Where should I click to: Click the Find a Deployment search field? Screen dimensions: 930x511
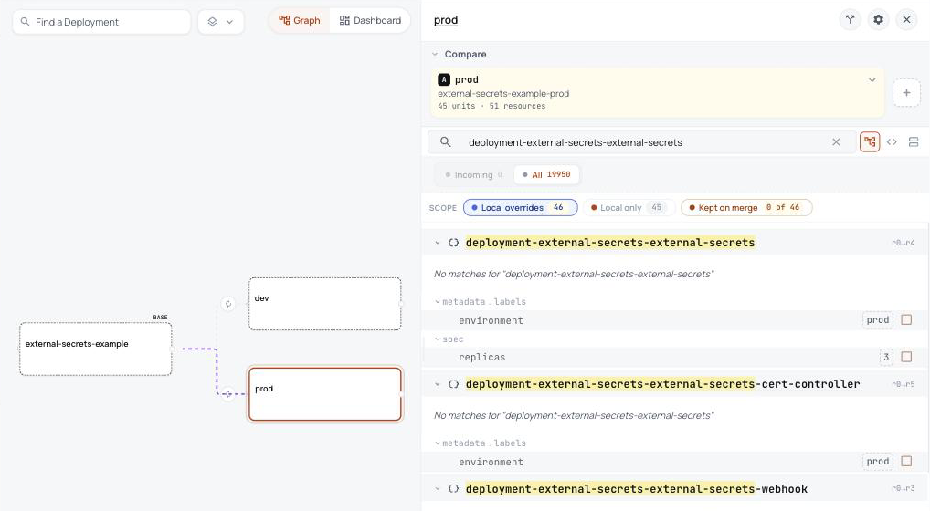point(101,22)
